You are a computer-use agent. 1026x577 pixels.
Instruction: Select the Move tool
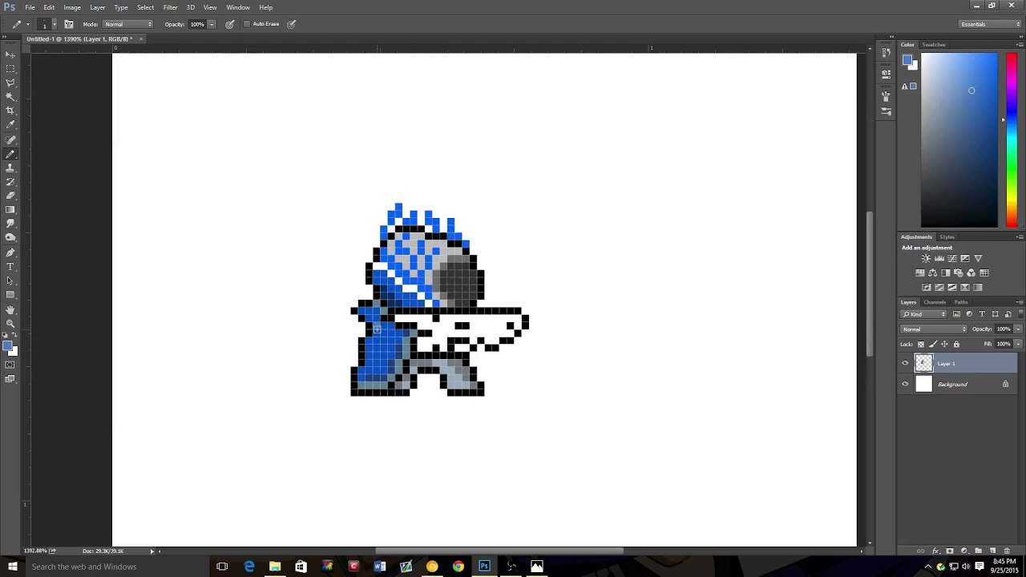coord(10,54)
